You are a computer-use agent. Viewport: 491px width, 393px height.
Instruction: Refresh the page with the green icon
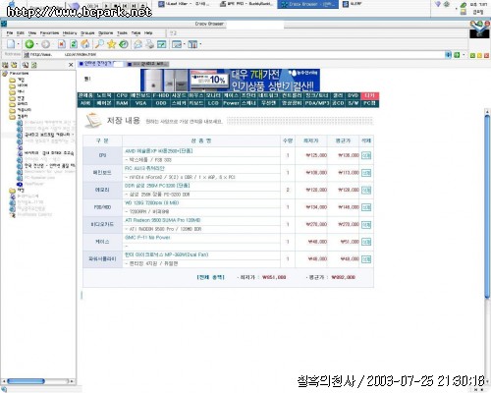(x=74, y=44)
